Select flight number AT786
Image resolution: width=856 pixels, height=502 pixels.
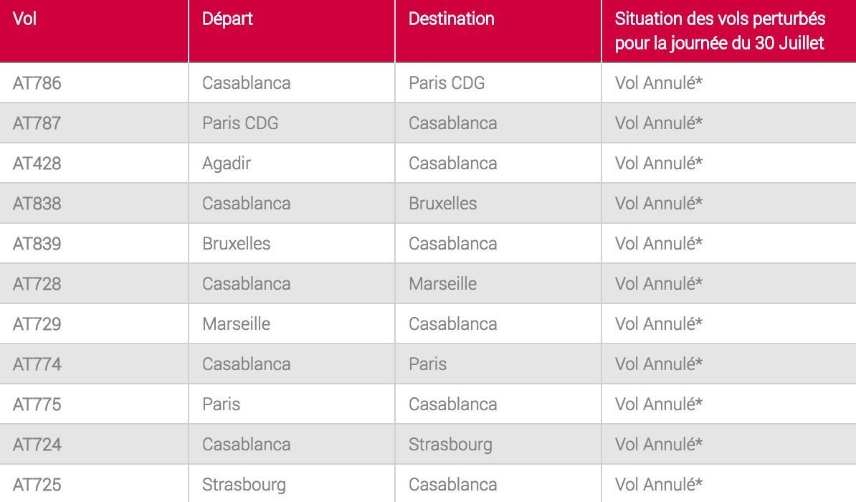(37, 83)
